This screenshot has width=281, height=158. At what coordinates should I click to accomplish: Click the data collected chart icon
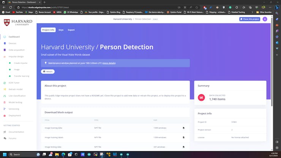point(201,98)
